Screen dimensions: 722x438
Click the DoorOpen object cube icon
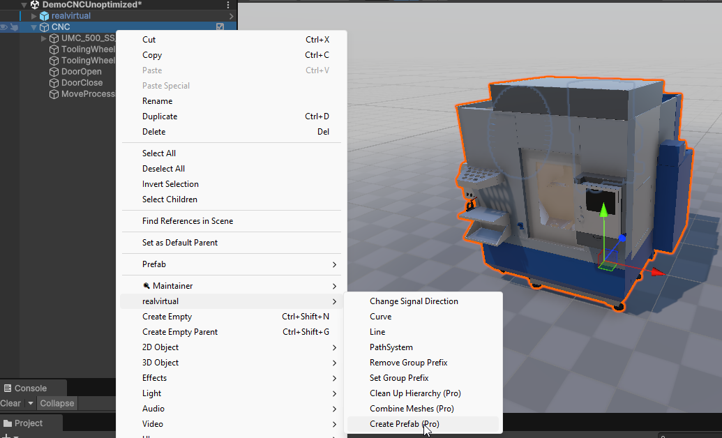click(x=54, y=72)
